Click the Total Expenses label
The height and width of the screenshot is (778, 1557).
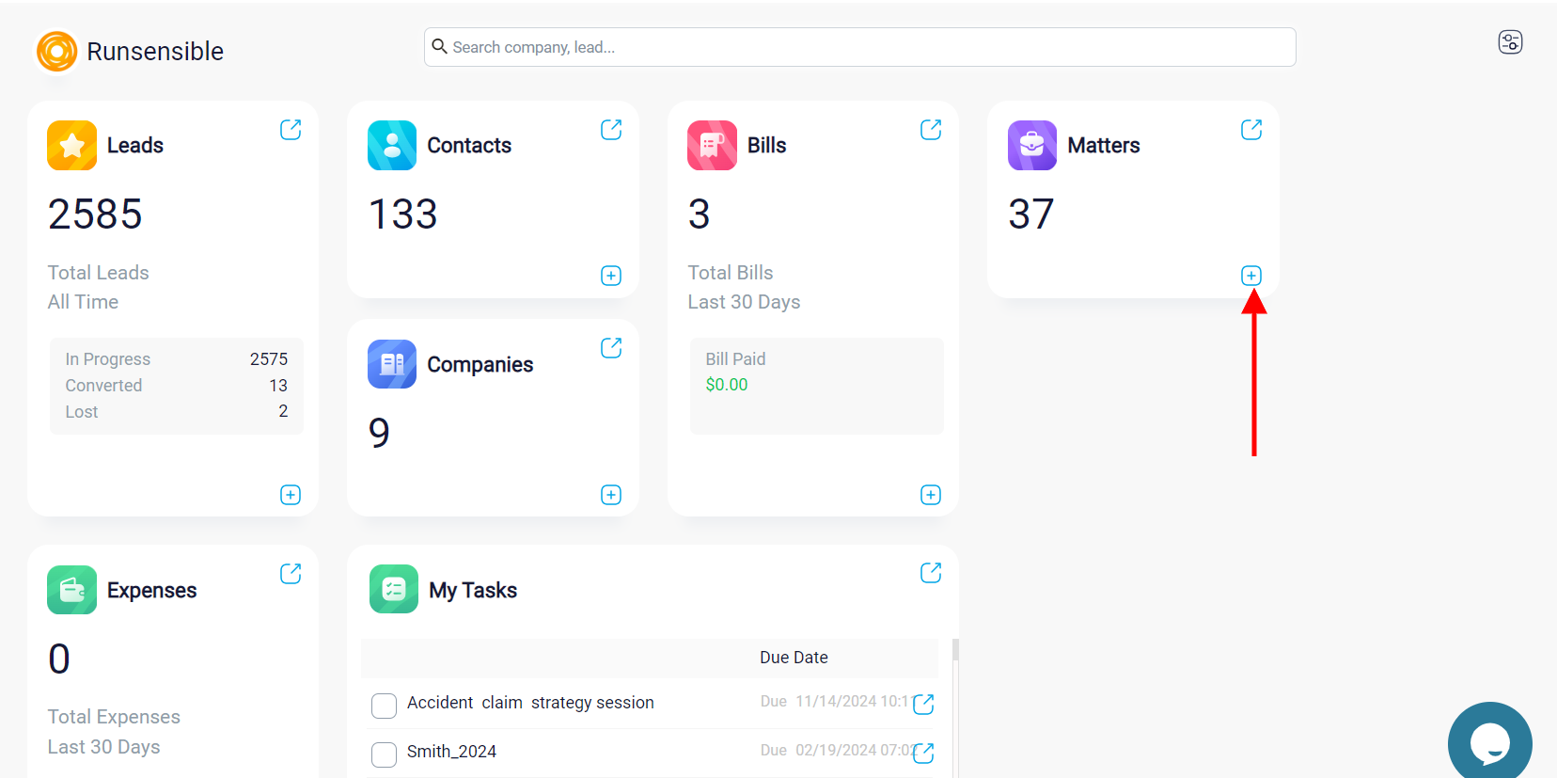pos(114,717)
